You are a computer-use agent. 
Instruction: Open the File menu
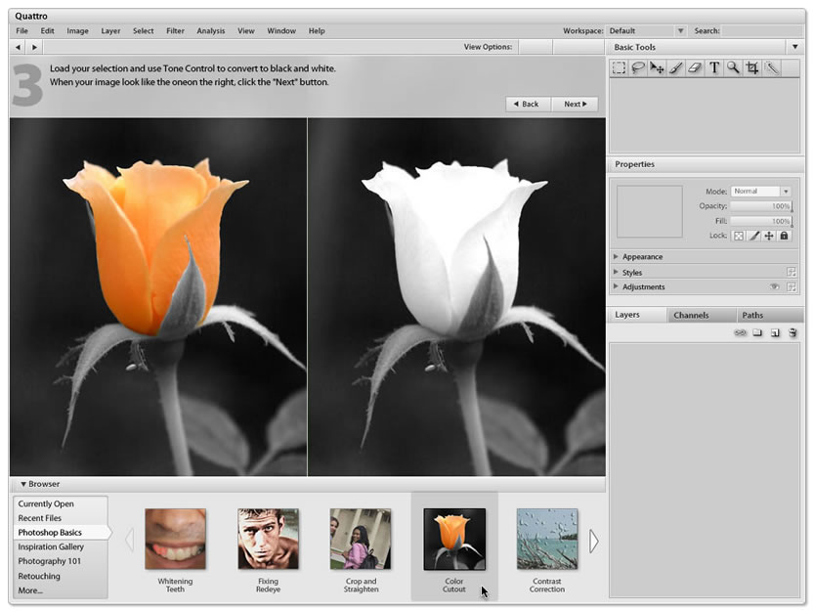pyautogui.click(x=21, y=31)
